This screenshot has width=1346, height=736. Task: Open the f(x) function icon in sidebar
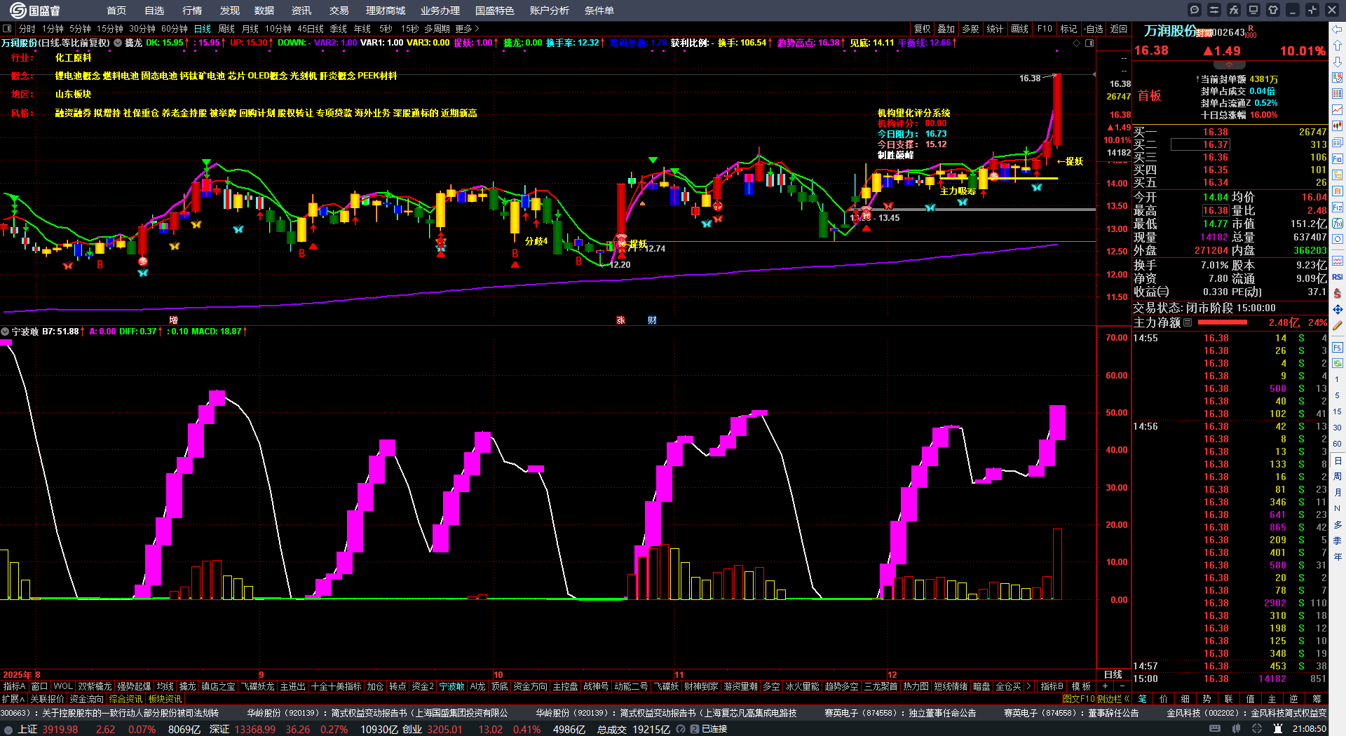click(x=1338, y=224)
